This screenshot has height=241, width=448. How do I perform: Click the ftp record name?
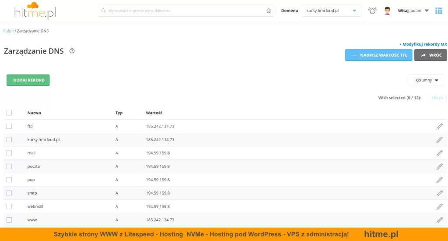(30, 126)
